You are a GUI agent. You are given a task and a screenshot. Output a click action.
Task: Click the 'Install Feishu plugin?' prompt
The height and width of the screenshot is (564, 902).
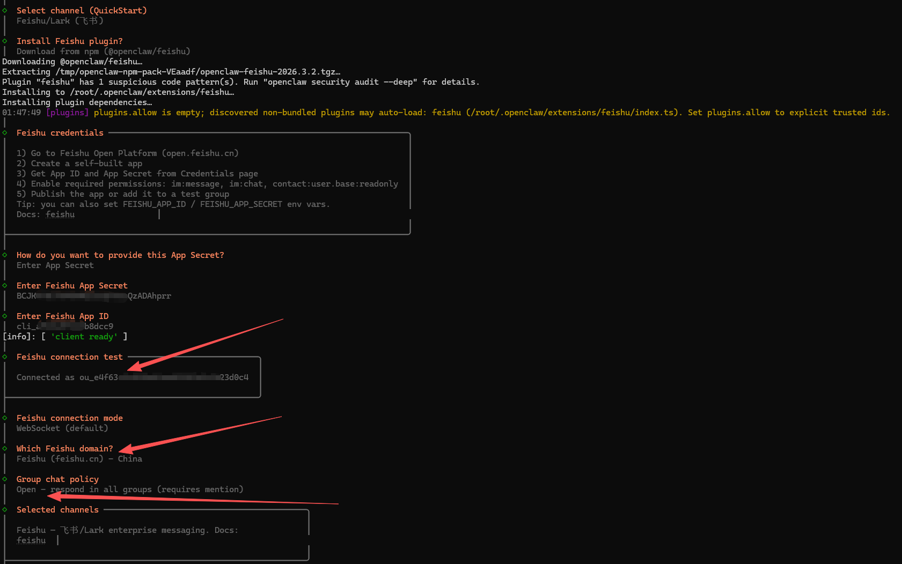pyautogui.click(x=70, y=41)
